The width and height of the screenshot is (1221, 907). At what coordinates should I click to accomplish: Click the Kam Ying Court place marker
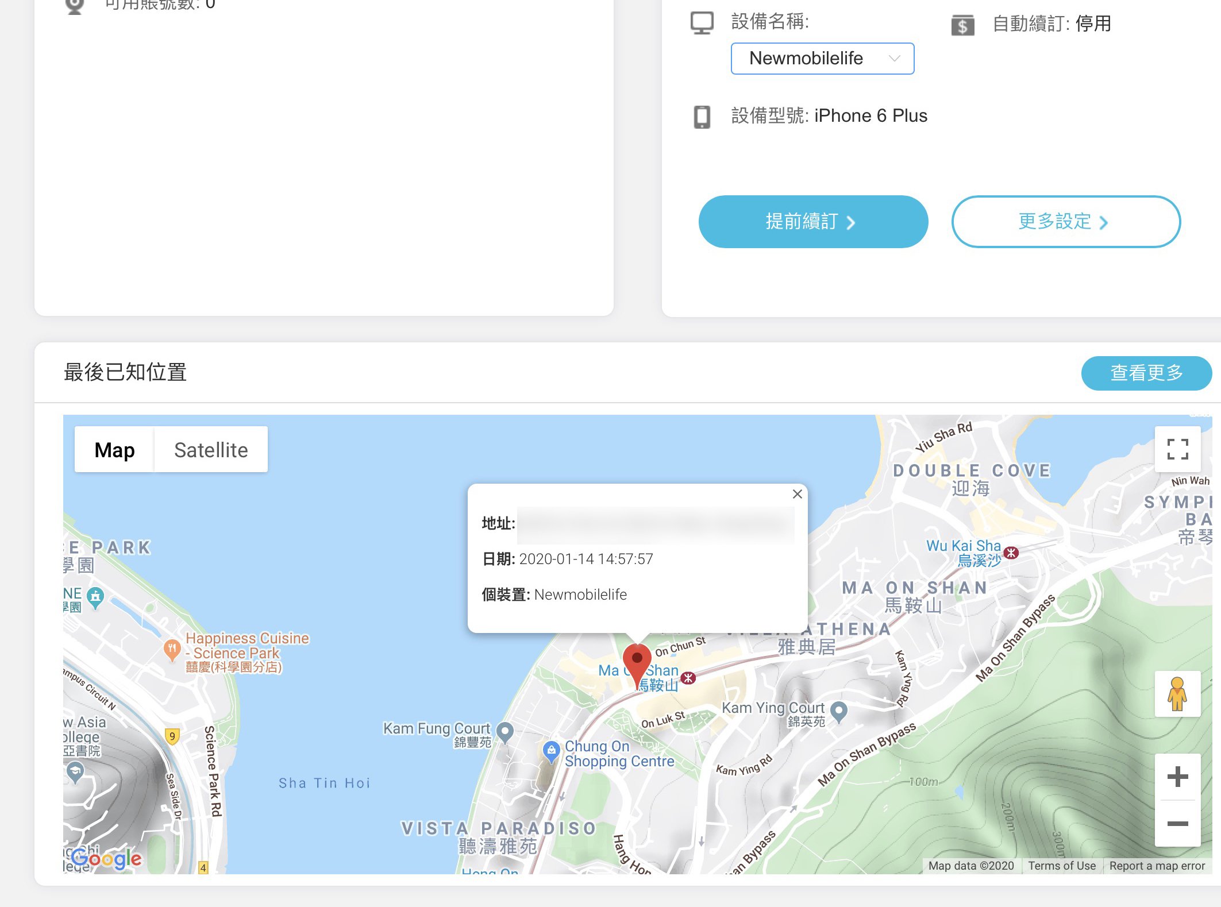(839, 712)
